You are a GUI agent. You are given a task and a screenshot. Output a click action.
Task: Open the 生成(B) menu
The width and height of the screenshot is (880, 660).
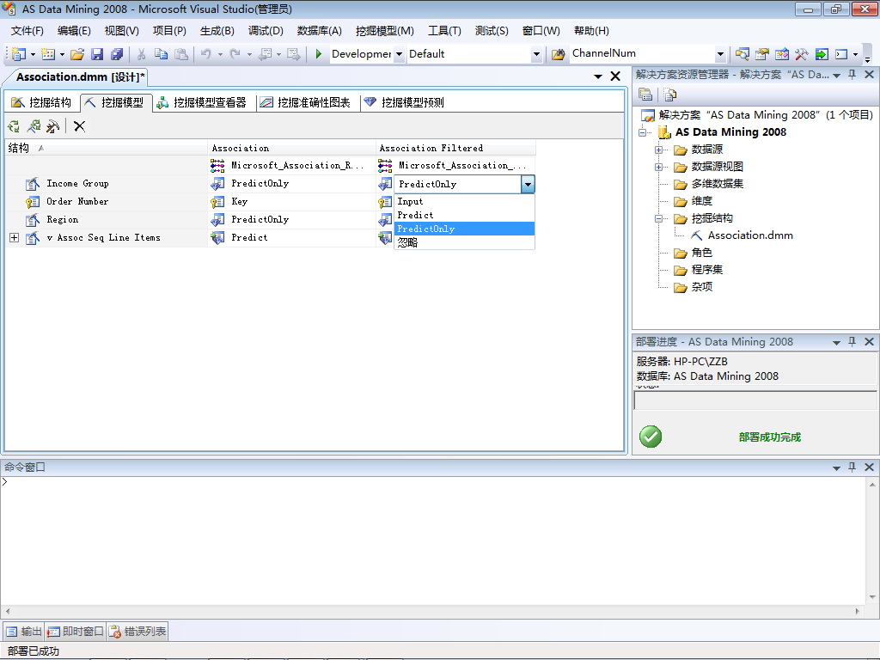pyautogui.click(x=217, y=31)
